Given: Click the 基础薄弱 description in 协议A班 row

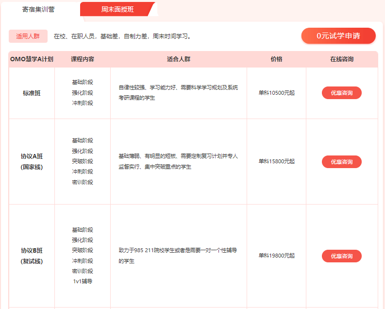Looking at the screenshot, I should (178, 161).
